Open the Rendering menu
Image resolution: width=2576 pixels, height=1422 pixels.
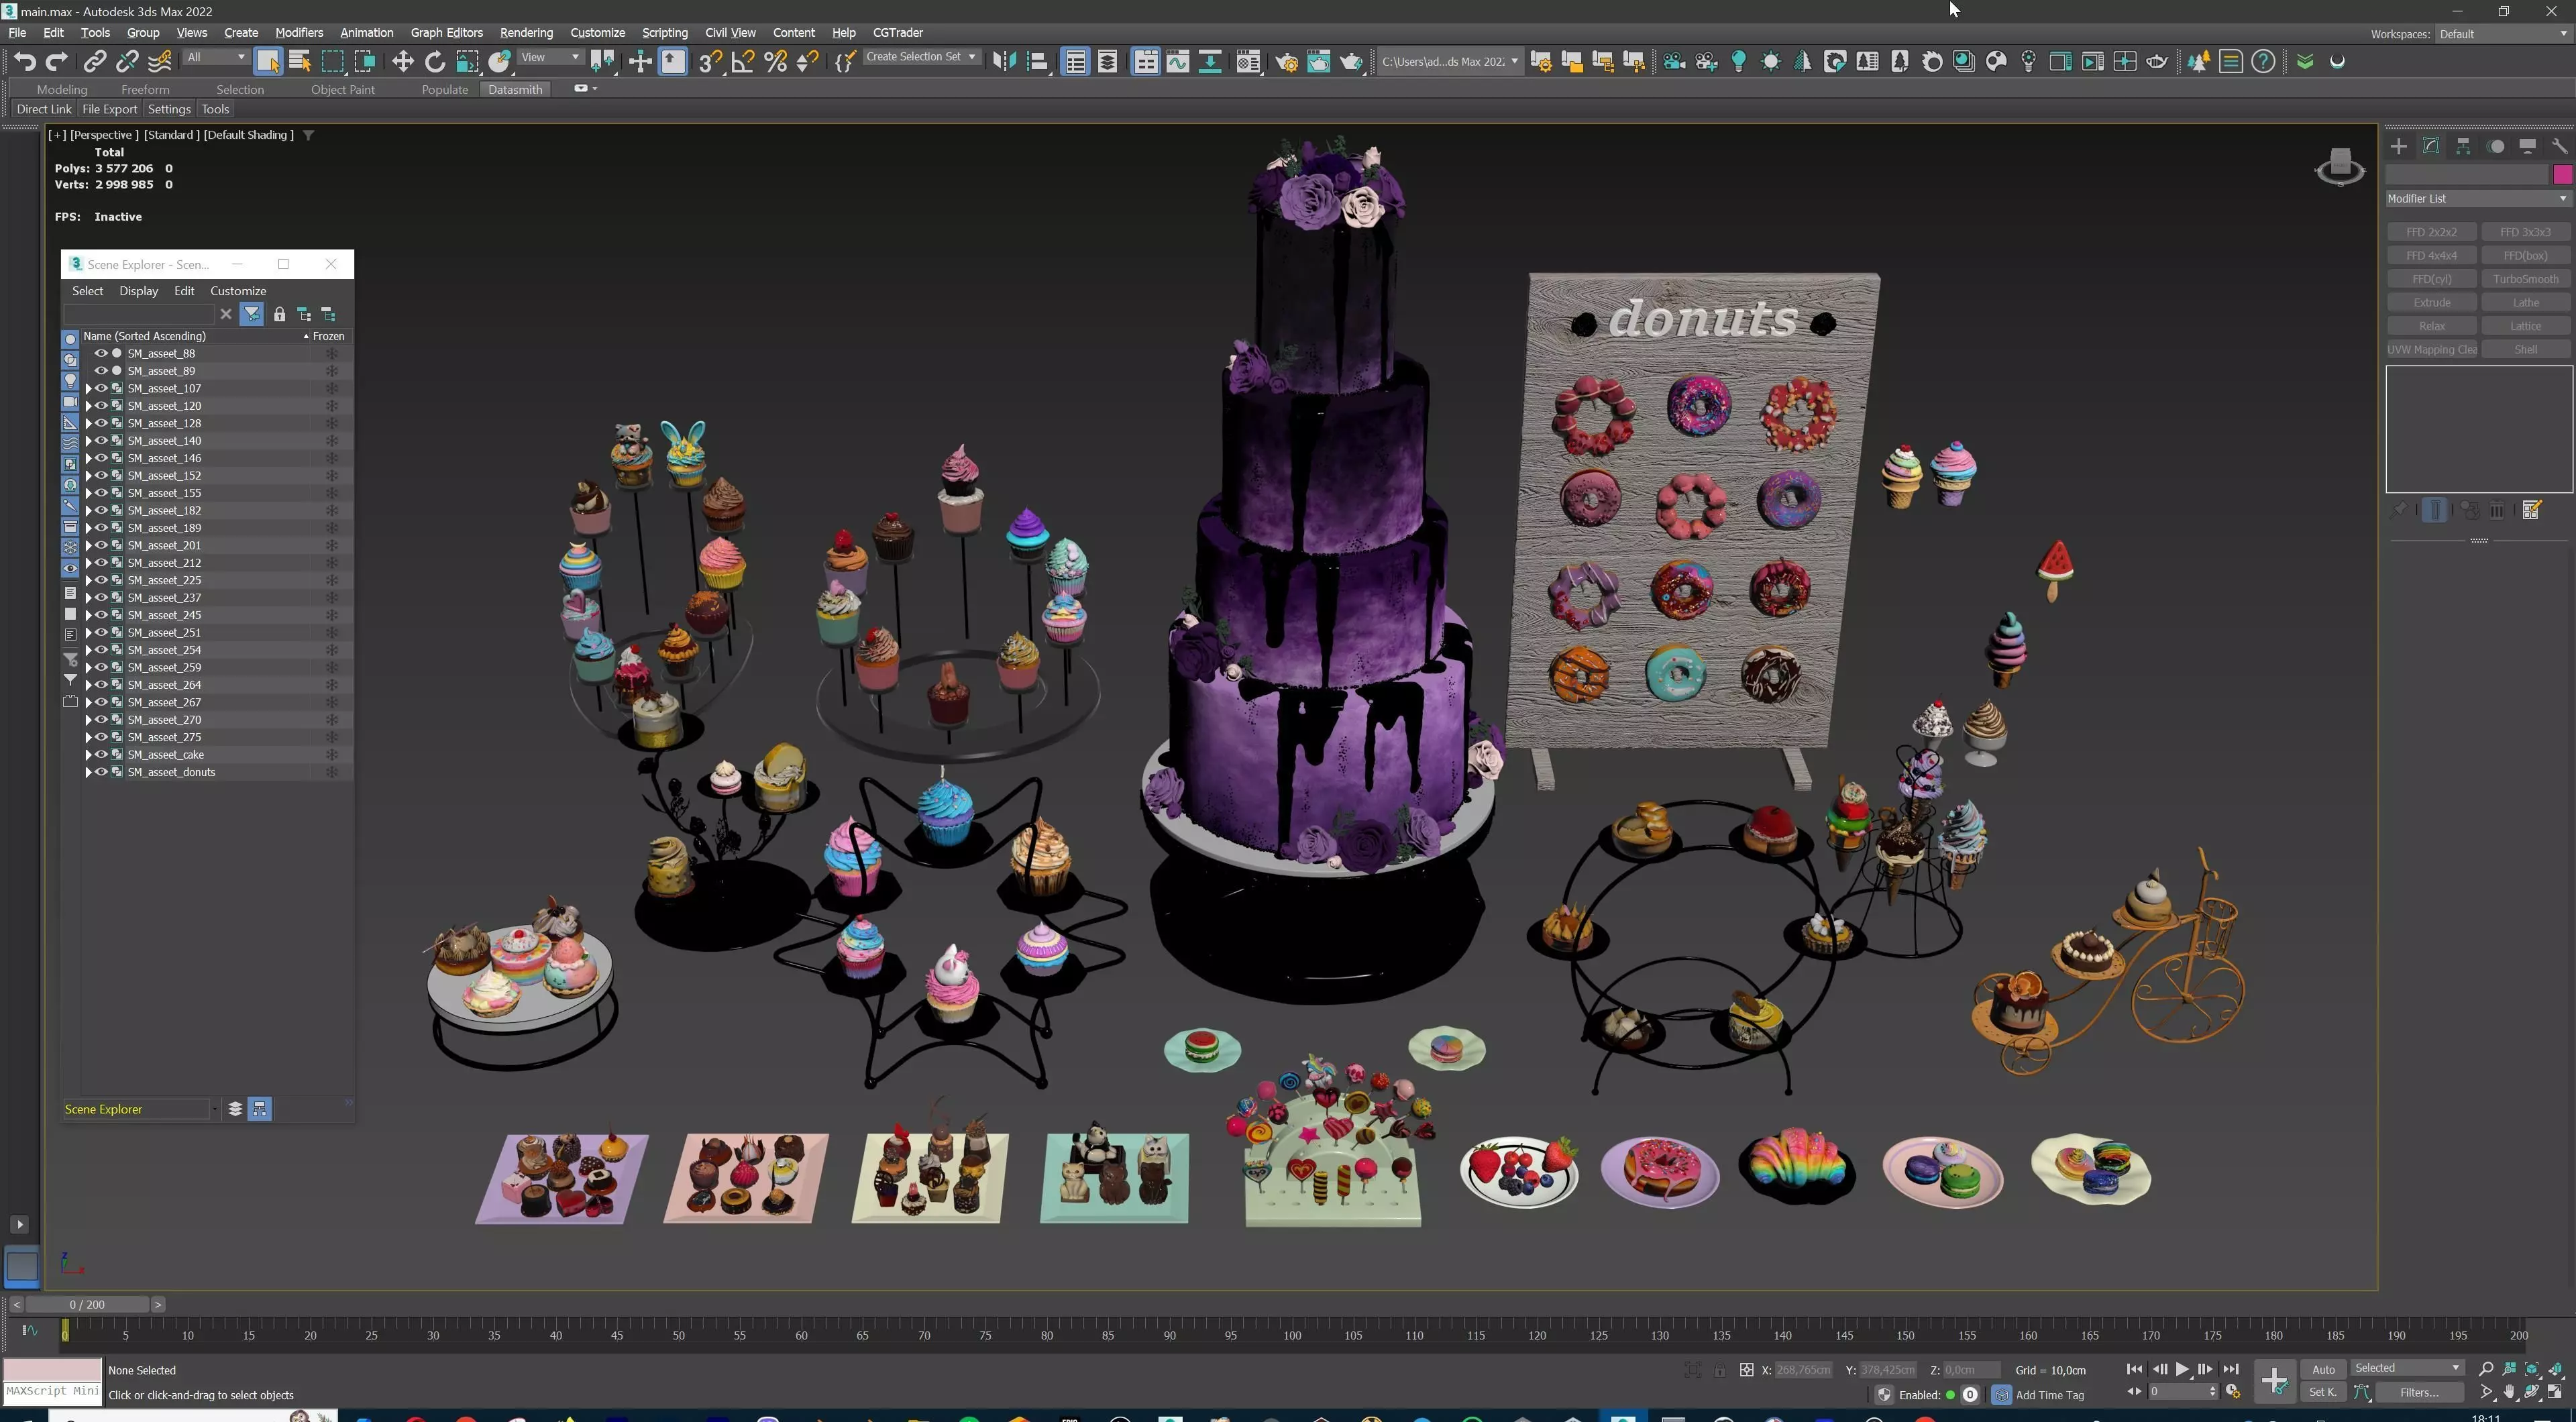tap(525, 33)
